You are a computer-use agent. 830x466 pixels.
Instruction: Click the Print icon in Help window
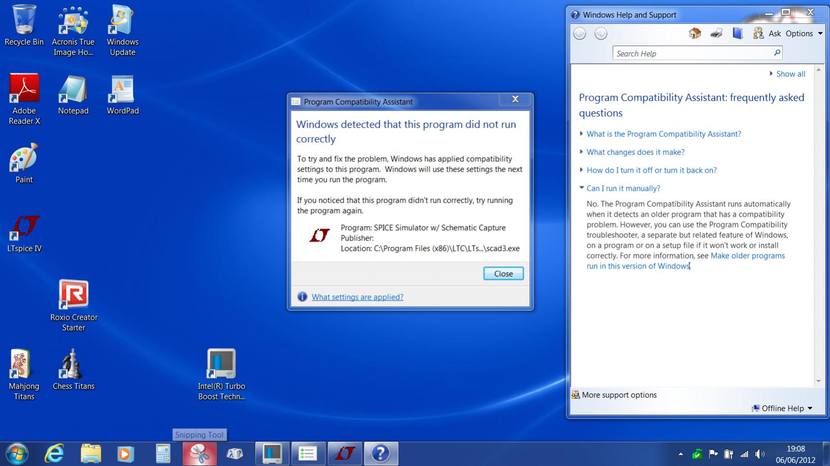tap(716, 34)
